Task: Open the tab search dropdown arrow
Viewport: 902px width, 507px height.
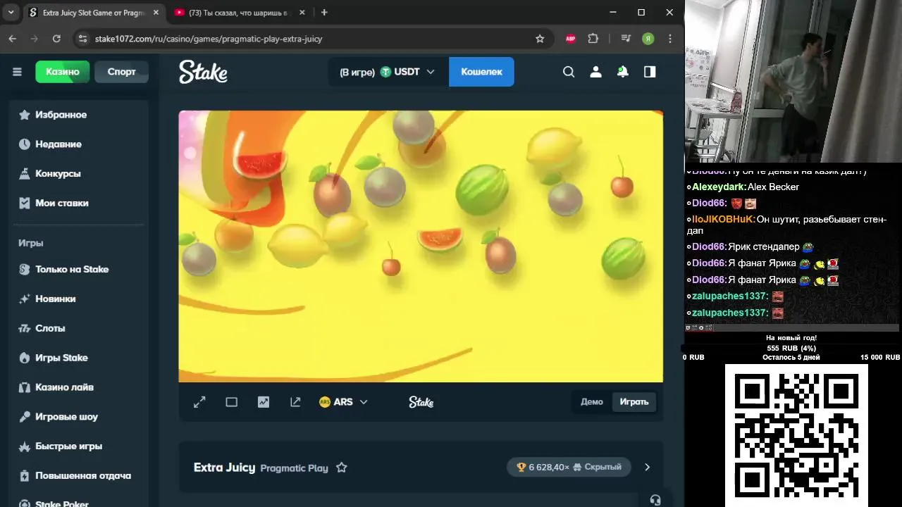Action: (x=11, y=13)
